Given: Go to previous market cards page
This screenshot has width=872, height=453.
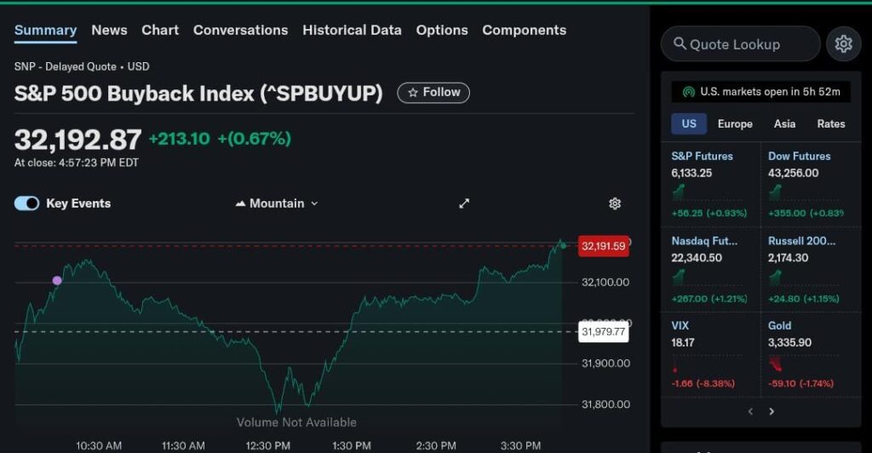Looking at the screenshot, I should point(751,411).
